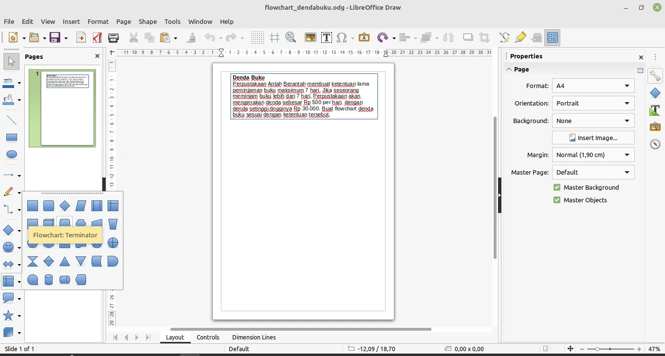This screenshot has width=665, height=356.
Task: Select Flowchart: Extract triangle shape
Action: click(65, 261)
